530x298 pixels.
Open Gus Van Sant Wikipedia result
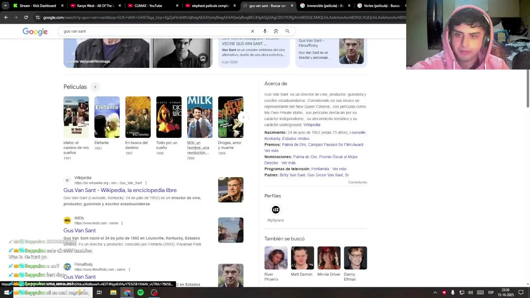[x=120, y=190]
